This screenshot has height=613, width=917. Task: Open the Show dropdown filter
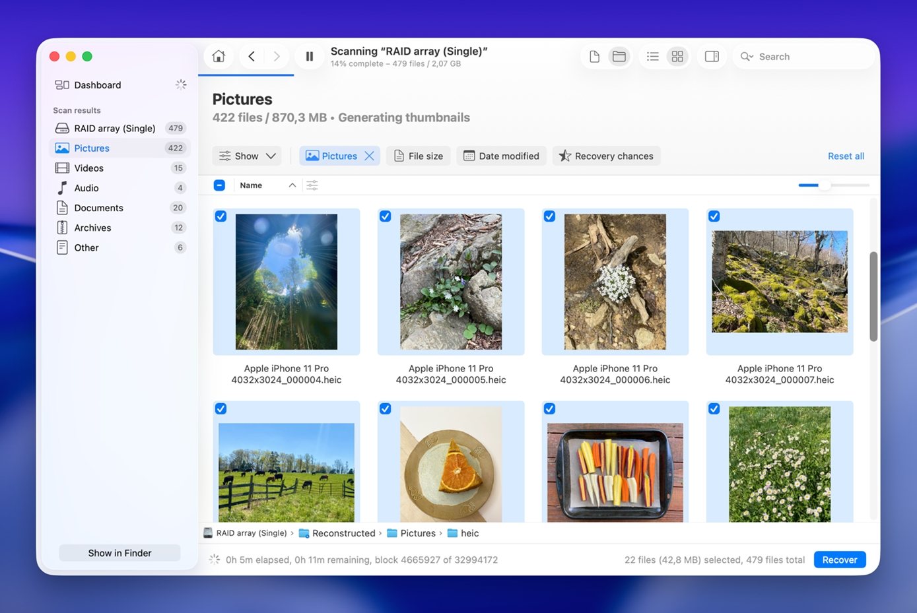(247, 156)
